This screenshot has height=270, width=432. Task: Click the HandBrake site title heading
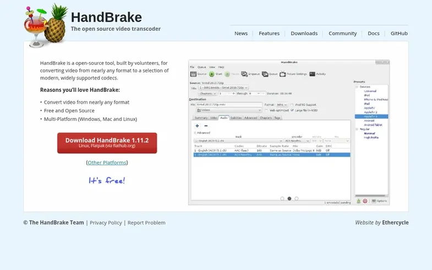click(106, 18)
